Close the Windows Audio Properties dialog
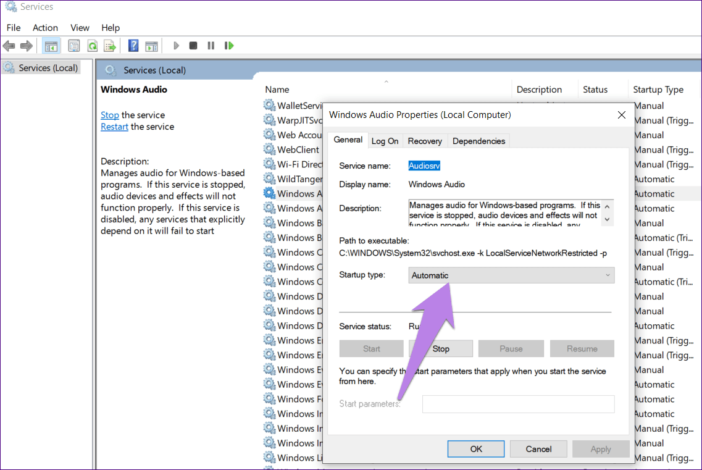Viewport: 702px width, 470px height. point(621,115)
